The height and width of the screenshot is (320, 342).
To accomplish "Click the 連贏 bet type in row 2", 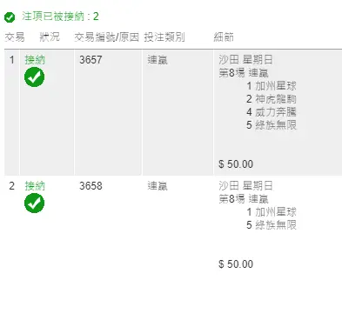I will (158, 186).
